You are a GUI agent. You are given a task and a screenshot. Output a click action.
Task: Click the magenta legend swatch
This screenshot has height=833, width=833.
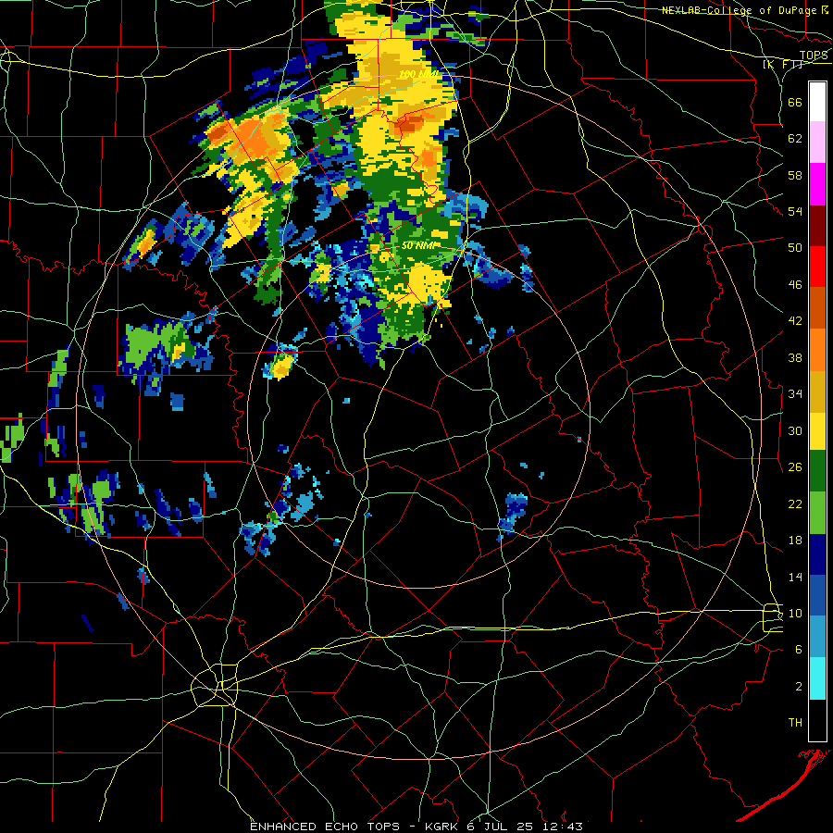point(817,184)
